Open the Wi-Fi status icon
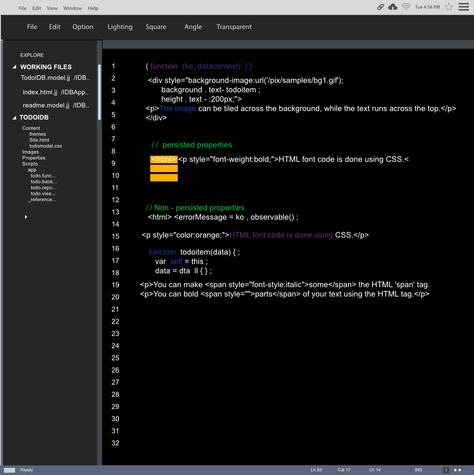This screenshot has height=475, width=474. pos(406,7)
